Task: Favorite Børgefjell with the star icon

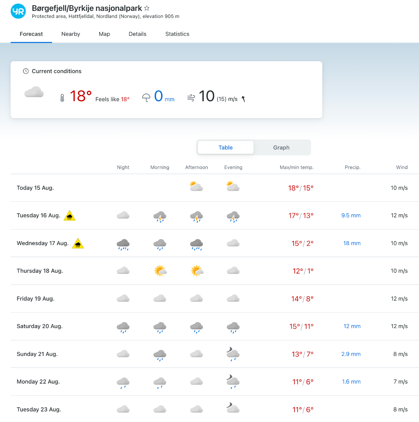Action: [x=147, y=8]
